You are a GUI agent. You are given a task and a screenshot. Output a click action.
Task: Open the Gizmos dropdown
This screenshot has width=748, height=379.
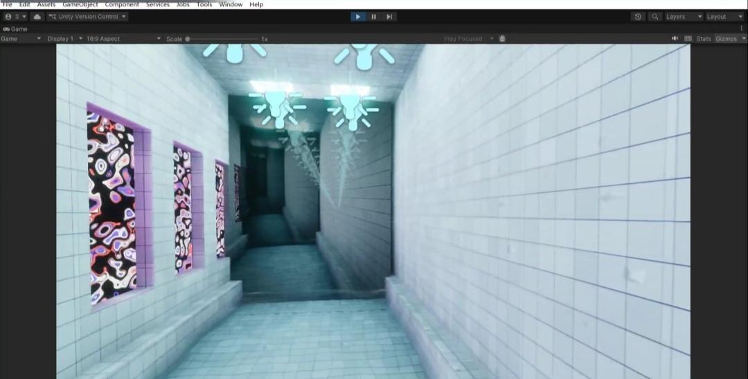[730, 39]
